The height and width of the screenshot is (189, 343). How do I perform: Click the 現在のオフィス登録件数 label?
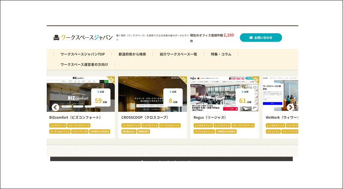tap(207, 35)
